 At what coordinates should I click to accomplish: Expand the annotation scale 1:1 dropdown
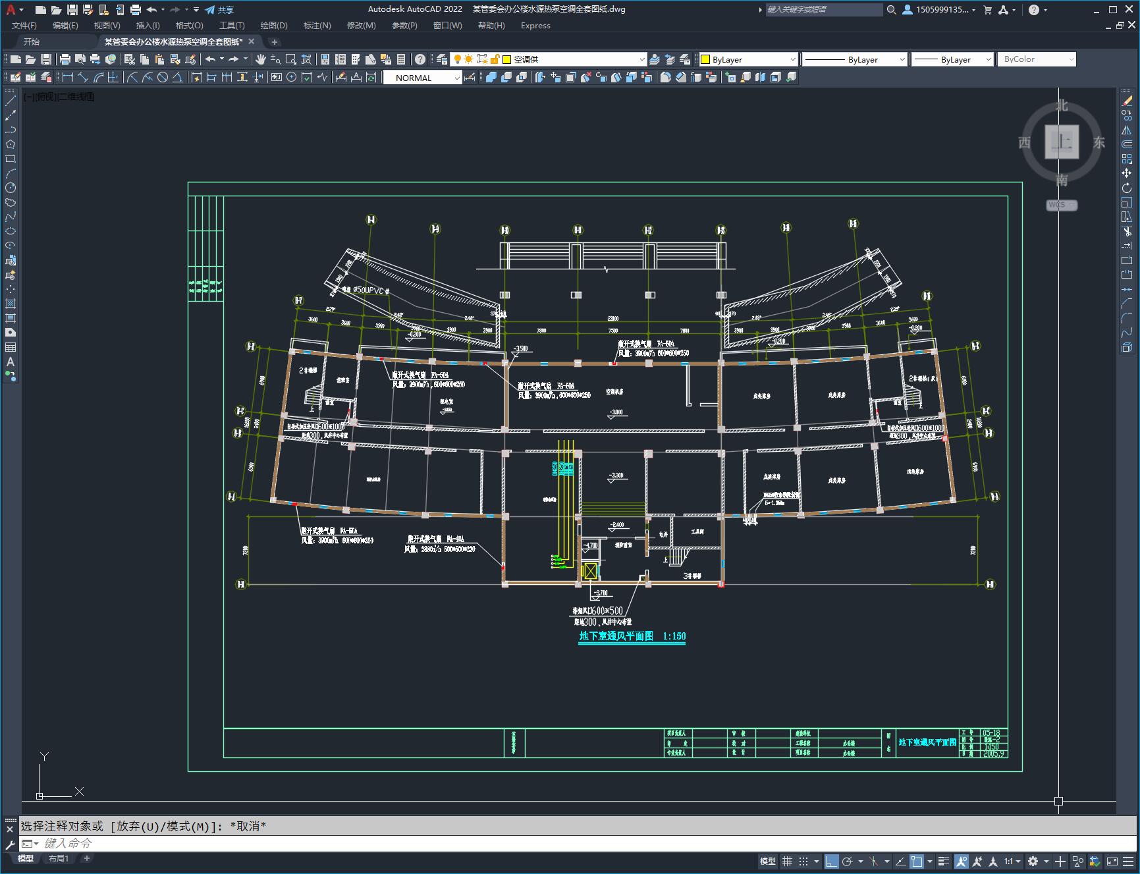click(1013, 861)
